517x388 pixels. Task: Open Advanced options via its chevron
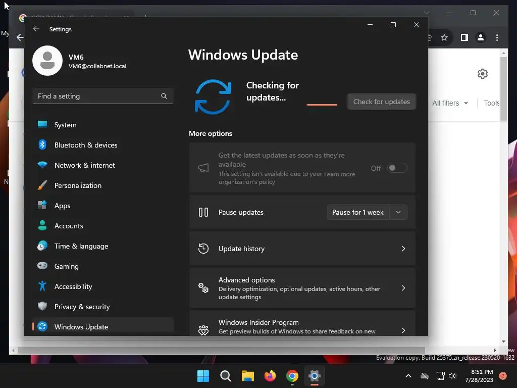tap(403, 288)
